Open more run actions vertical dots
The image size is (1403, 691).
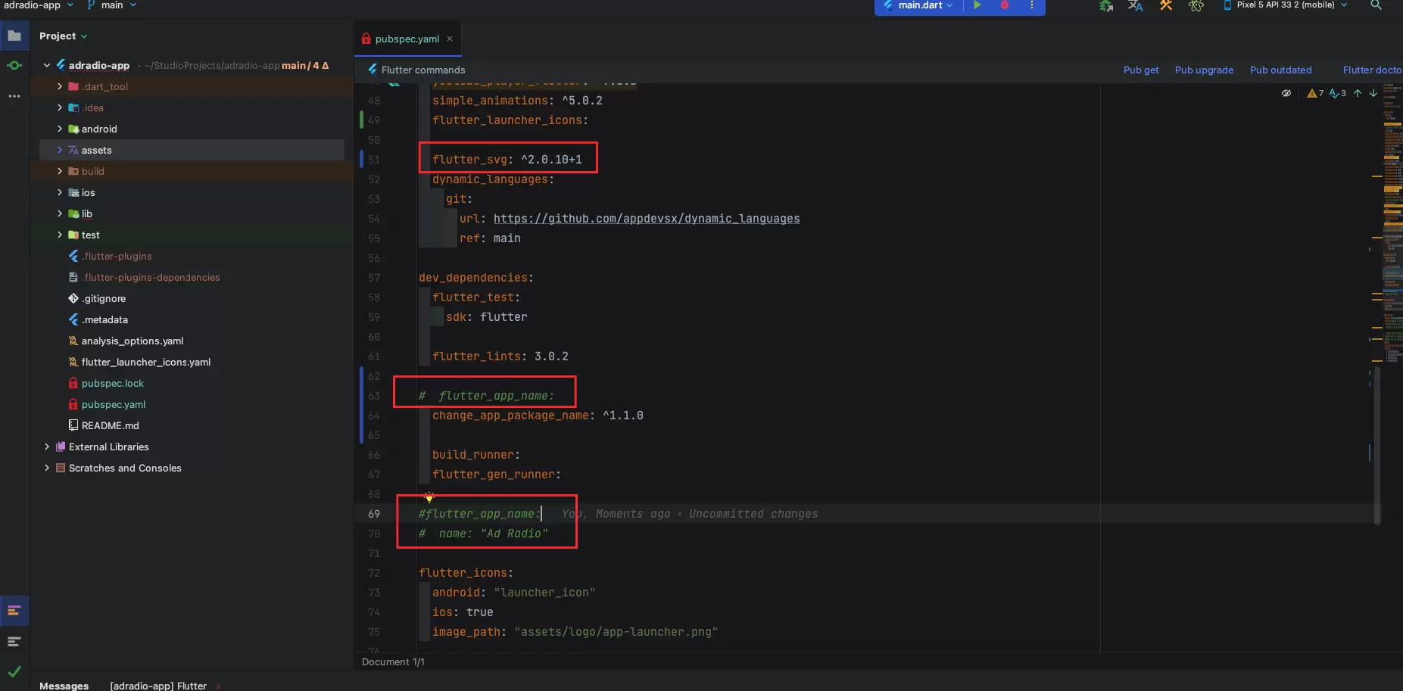pyautogui.click(x=1031, y=5)
